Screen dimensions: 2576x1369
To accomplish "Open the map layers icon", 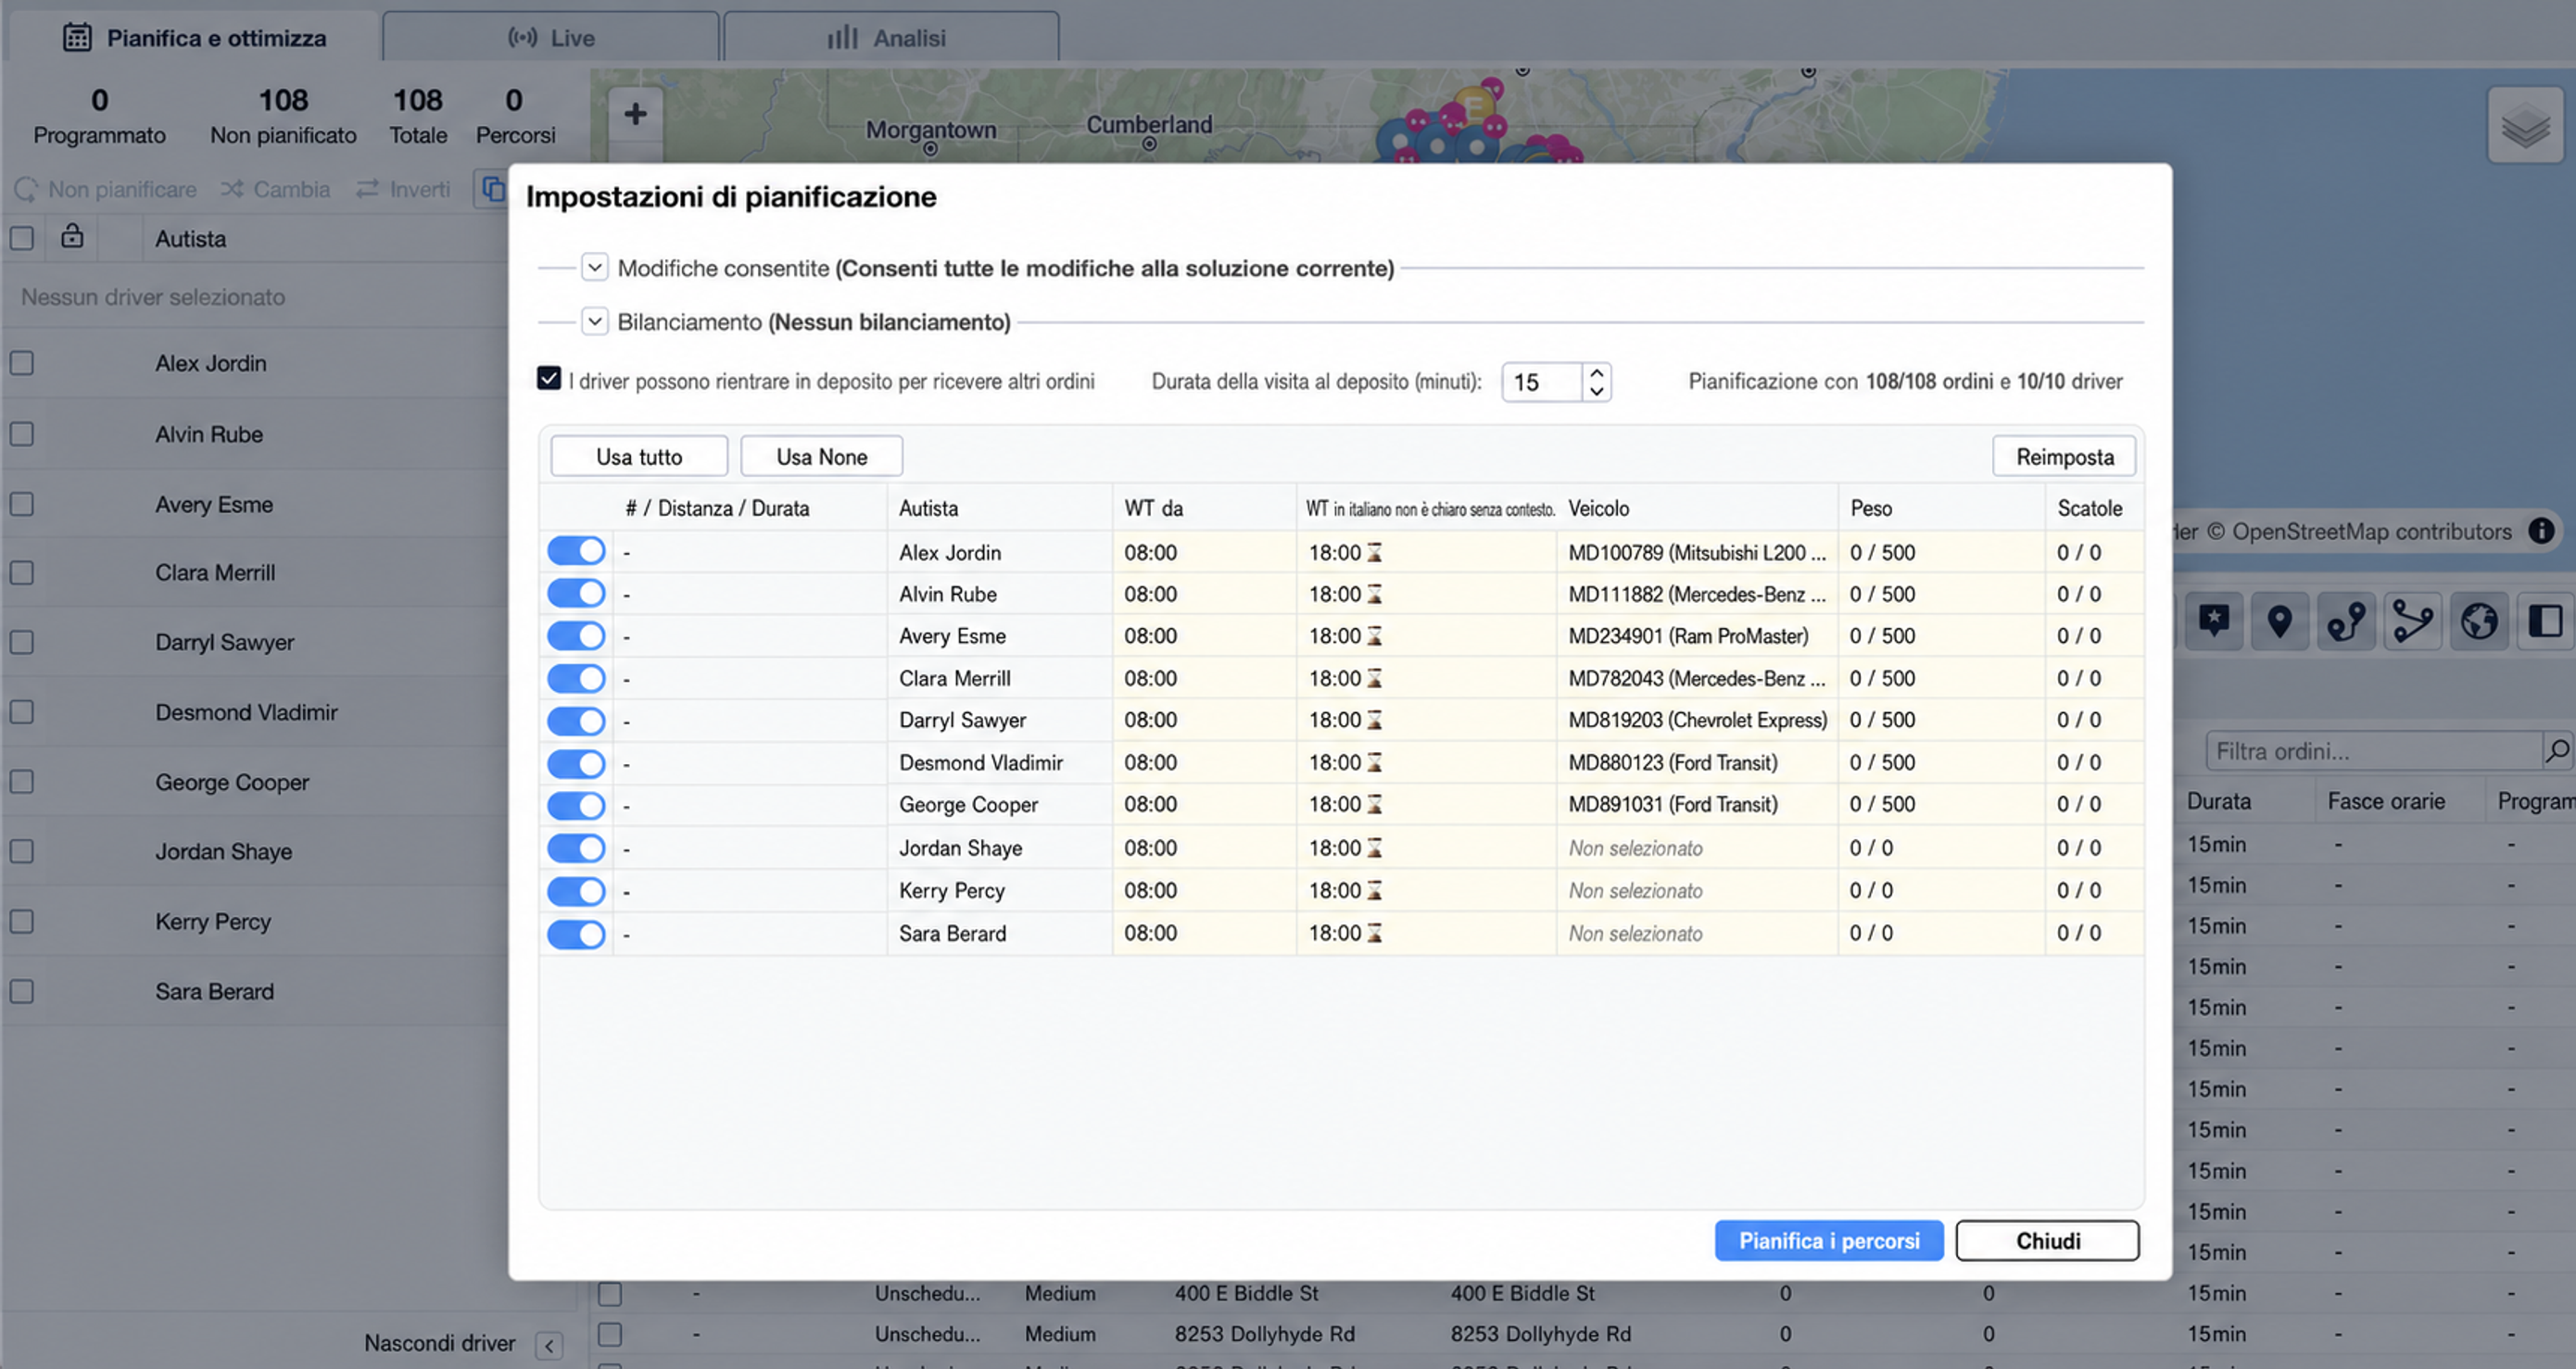I will click(x=2525, y=126).
